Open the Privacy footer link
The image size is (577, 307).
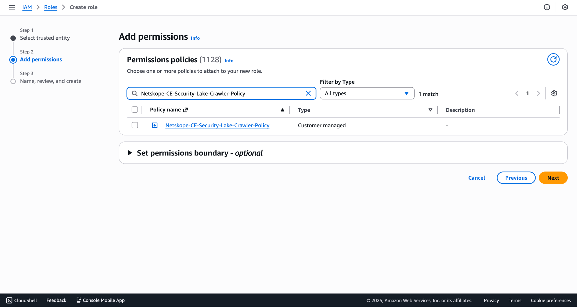coord(491,301)
